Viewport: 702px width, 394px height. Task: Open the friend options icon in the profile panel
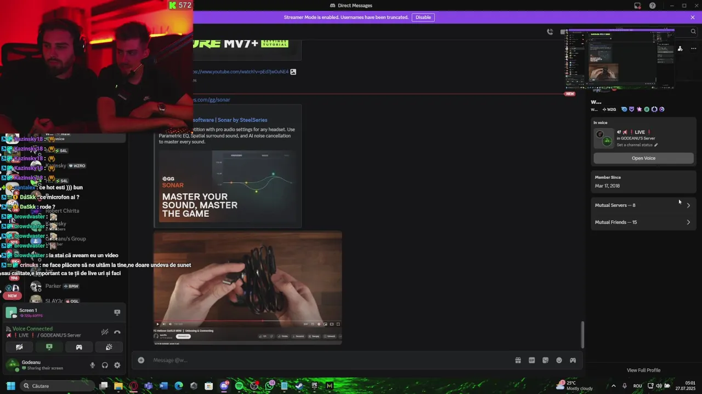pyautogui.click(x=680, y=49)
